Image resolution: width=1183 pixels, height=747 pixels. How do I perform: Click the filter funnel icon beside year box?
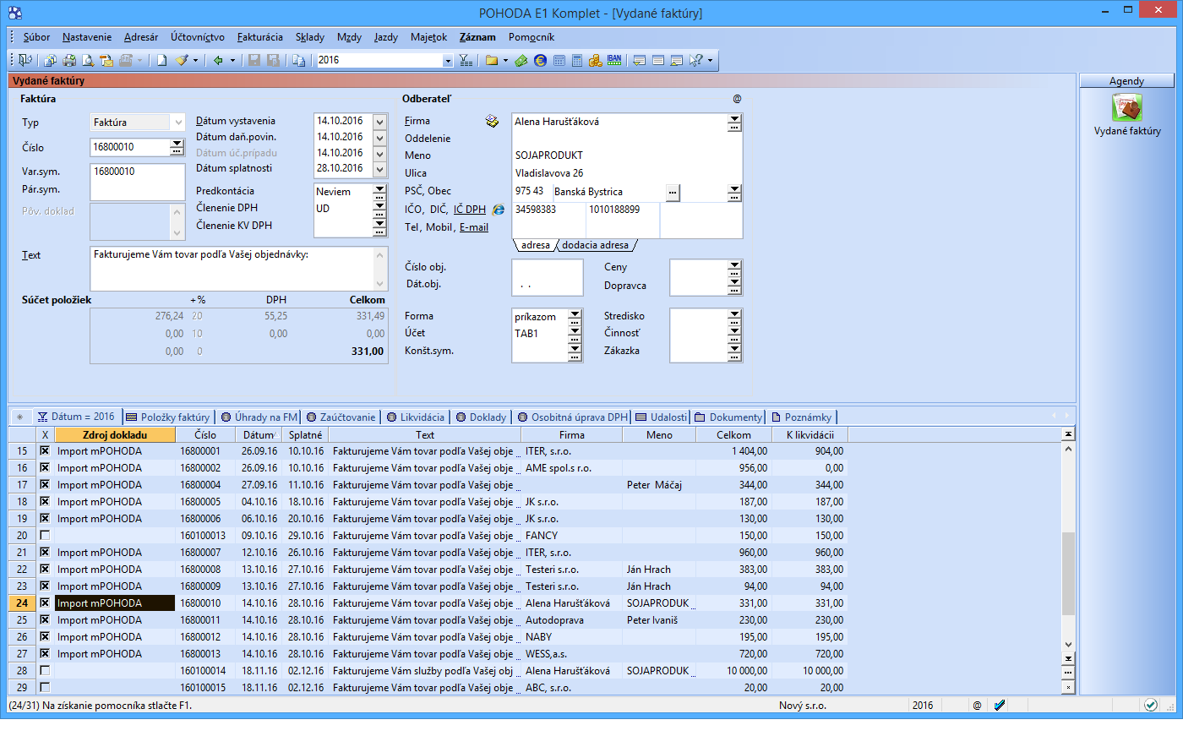(466, 60)
